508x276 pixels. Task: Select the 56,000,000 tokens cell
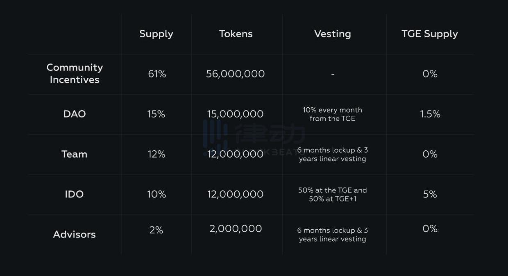236,74
